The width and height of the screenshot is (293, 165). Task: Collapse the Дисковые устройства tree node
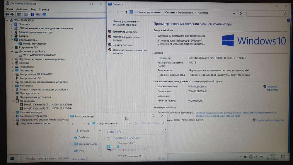[x=12, y=51]
